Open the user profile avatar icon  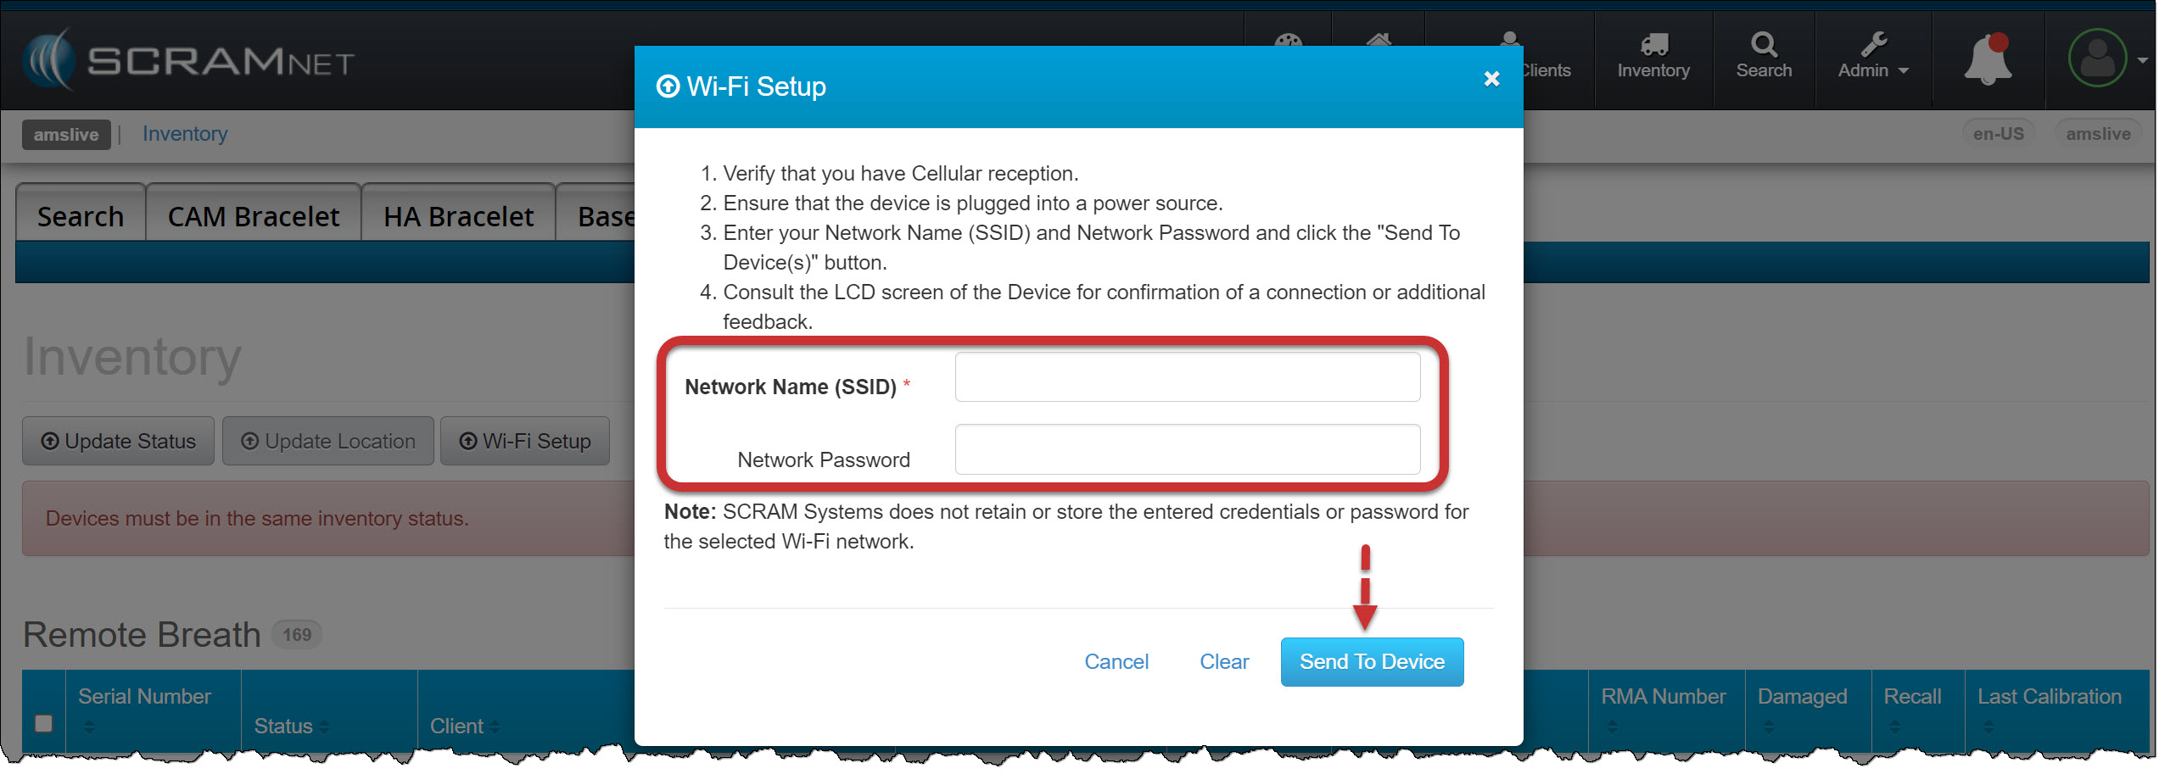click(2097, 58)
